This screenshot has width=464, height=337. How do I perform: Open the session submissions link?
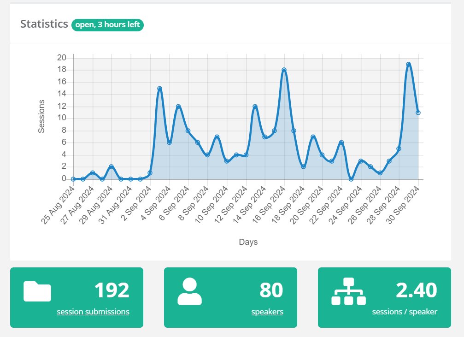(x=93, y=312)
